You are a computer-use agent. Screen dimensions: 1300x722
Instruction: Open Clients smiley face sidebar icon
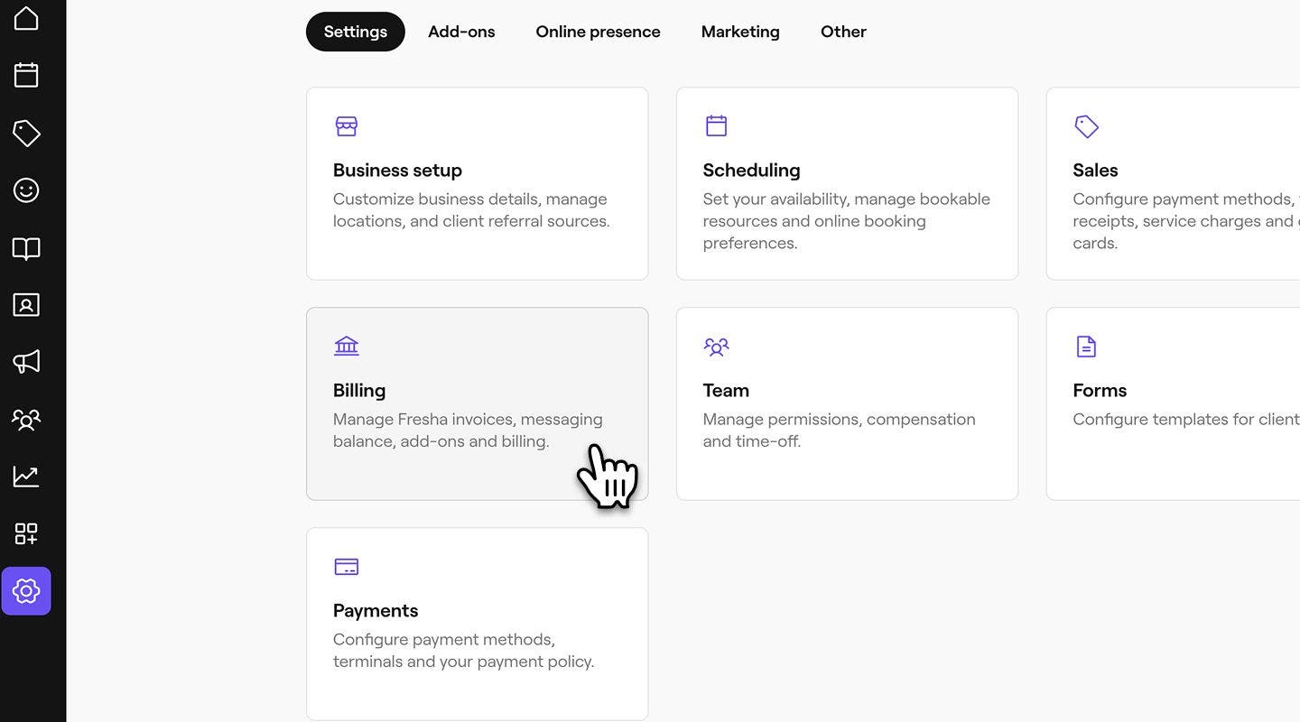(26, 190)
